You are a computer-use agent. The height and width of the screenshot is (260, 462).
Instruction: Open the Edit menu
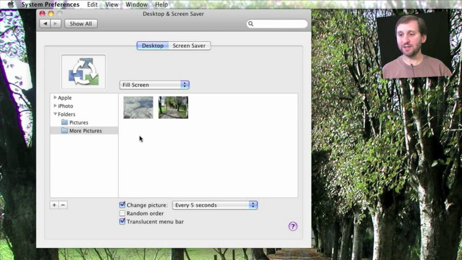pyautogui.click(x=92, y=4)
